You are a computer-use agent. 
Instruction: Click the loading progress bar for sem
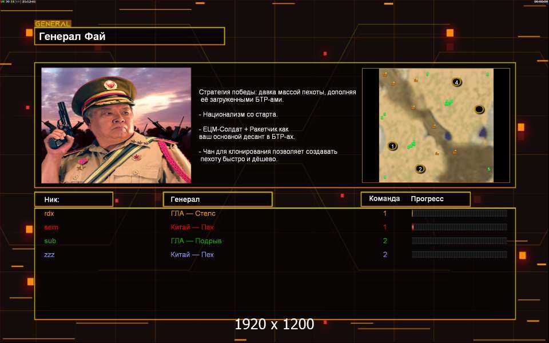tap(459, 227)
